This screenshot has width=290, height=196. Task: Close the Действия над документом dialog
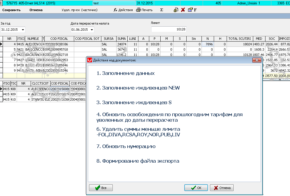(x=257, y=60)
